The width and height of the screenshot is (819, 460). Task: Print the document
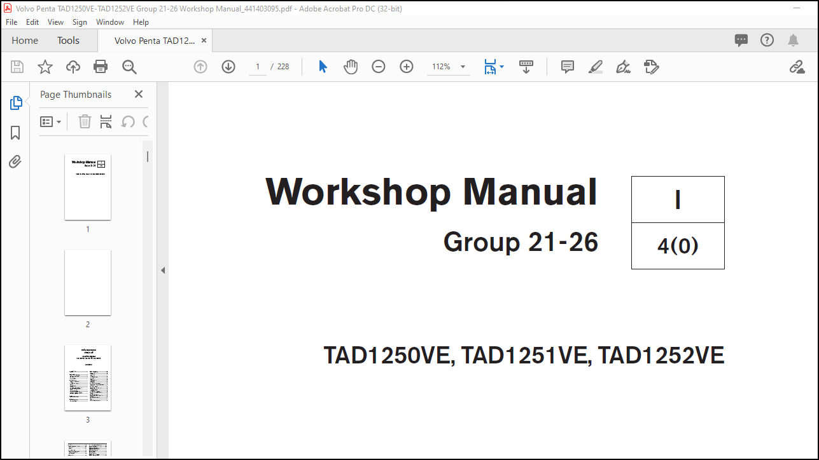[101, 67]
